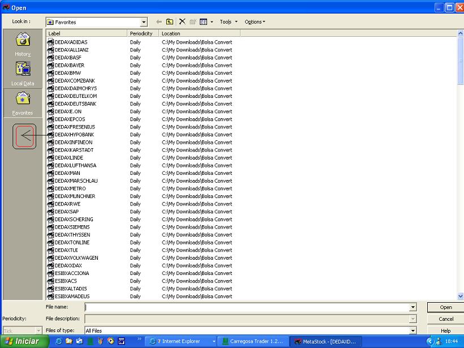Select the DEDAXE.ON file icon

pyautogui.click(x=50, y=111)
